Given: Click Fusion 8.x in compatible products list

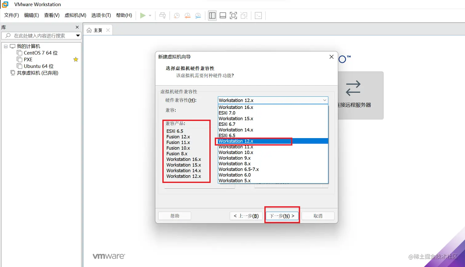Looking at the screenshot, I should 177,153.
